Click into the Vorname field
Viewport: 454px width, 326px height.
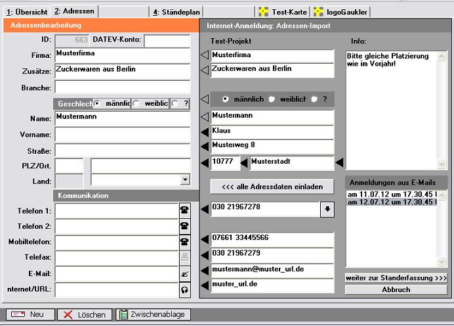tap(123, 135)
